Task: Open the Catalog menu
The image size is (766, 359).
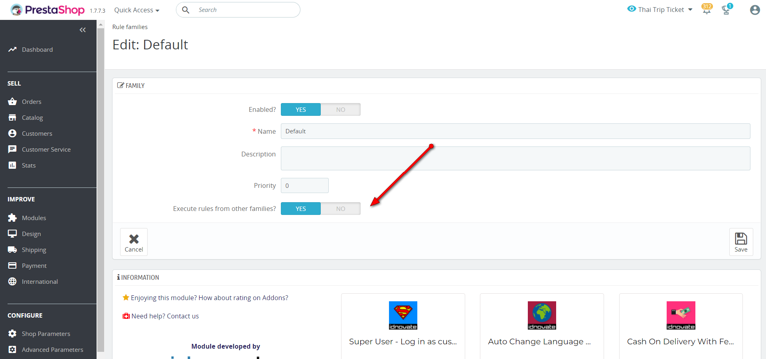Action: pos(32,117)
